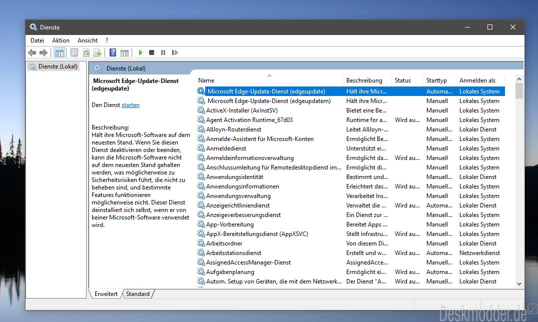Click 'Verarbeitet Ins...' description cell
This screenshot has height=322, width=538.
(367, 196)
